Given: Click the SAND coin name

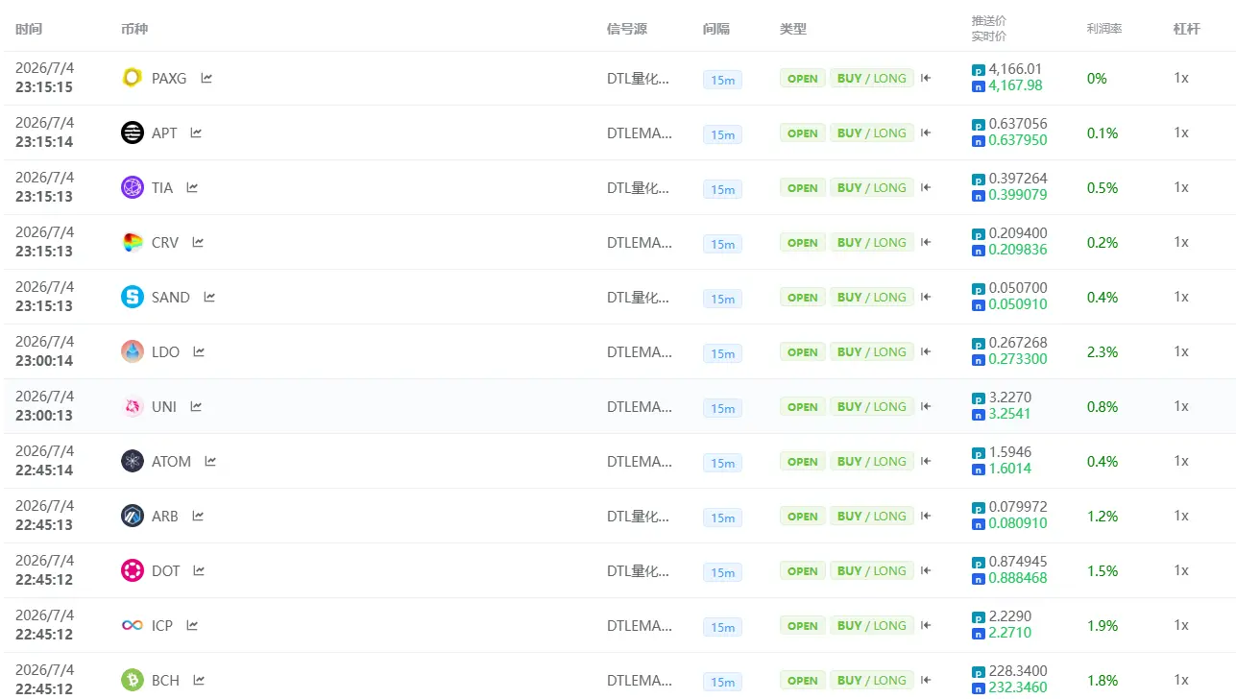Looking at the screenshot, I should (x=171, y=298).
